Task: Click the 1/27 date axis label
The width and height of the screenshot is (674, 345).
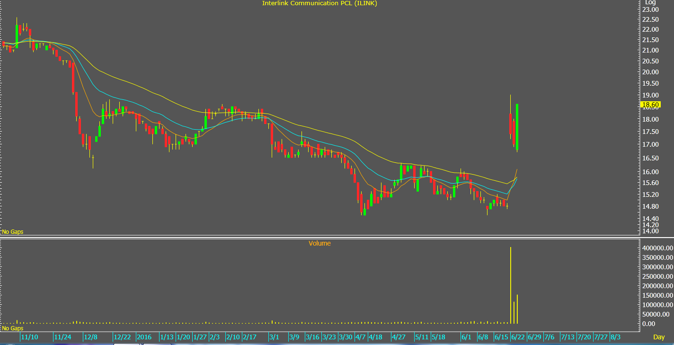Action: tap(200, 337)
